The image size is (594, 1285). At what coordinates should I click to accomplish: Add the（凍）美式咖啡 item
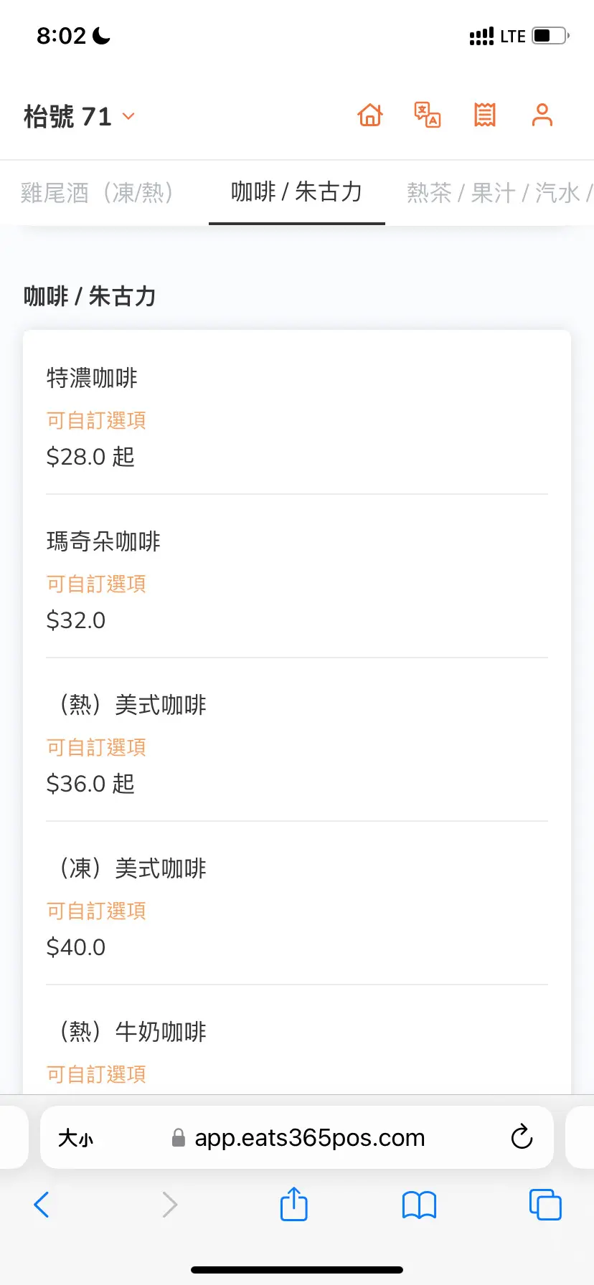pyautogui.click(x=296, y=906)
